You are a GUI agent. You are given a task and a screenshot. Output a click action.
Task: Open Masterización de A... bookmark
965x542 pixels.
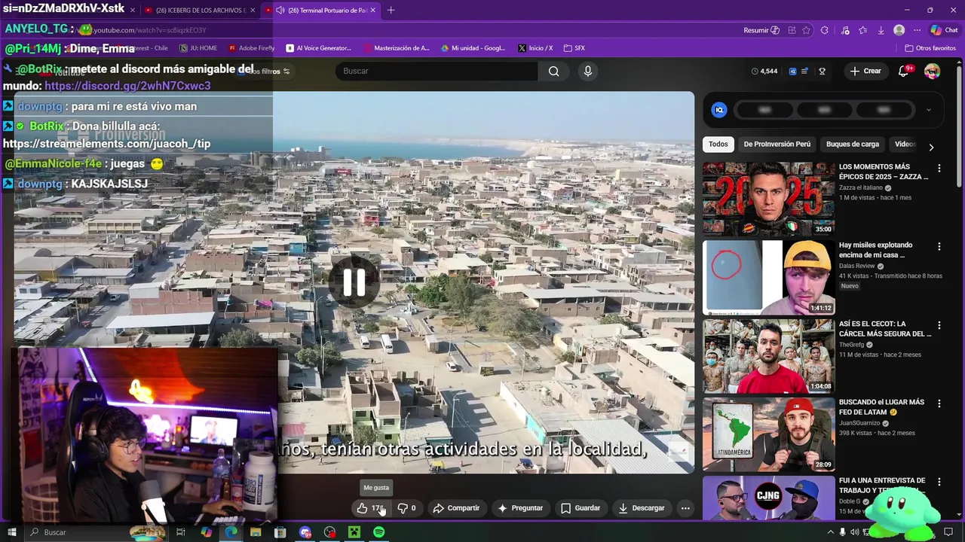(x=397, y=48)
